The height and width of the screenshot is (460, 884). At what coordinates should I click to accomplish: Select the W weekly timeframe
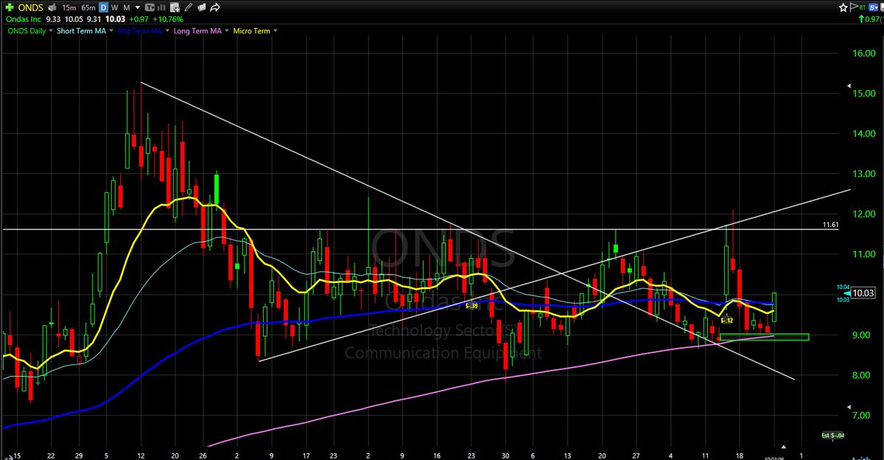(114, 8)
